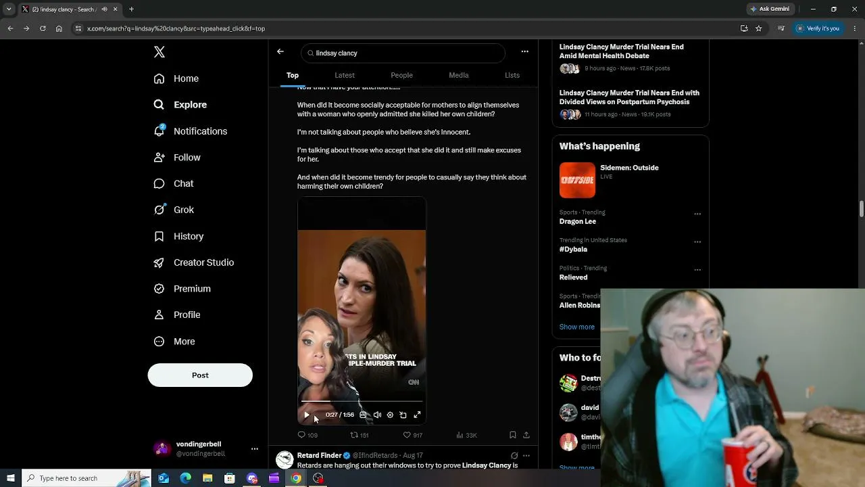Click Show more under What's happening
This screenshot has height=487, width=865.
577,327
